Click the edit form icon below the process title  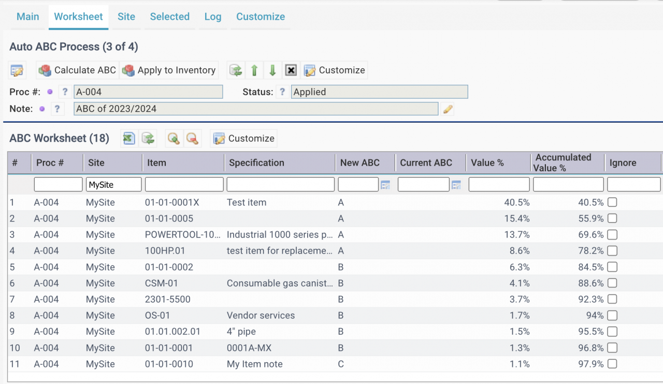coord(17,70)
